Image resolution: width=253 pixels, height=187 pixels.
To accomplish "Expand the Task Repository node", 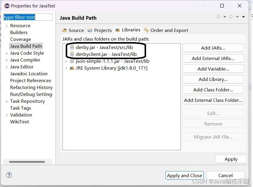I will [x=7, y=101].
